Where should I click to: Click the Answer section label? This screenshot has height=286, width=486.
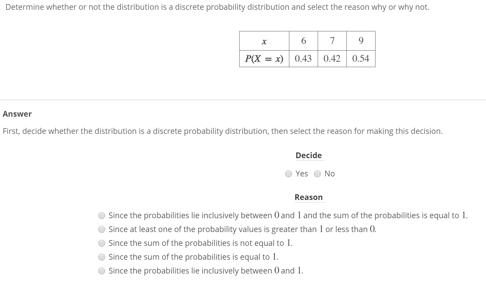coord(17,114)
